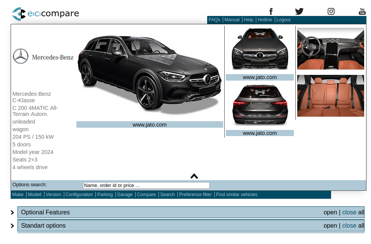The width and height of the screenshot is (371, 244).
Task: Click Logout in the top menu
Action: pos(284,20)
